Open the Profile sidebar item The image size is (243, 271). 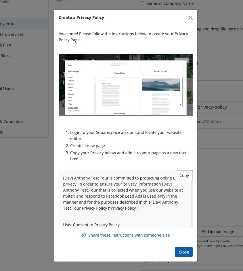tap(5, 2)
